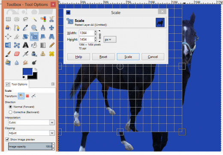Click the Height field in Scale dialog
This screenshot has height=155, width=223.
click(x=87, y=39)
